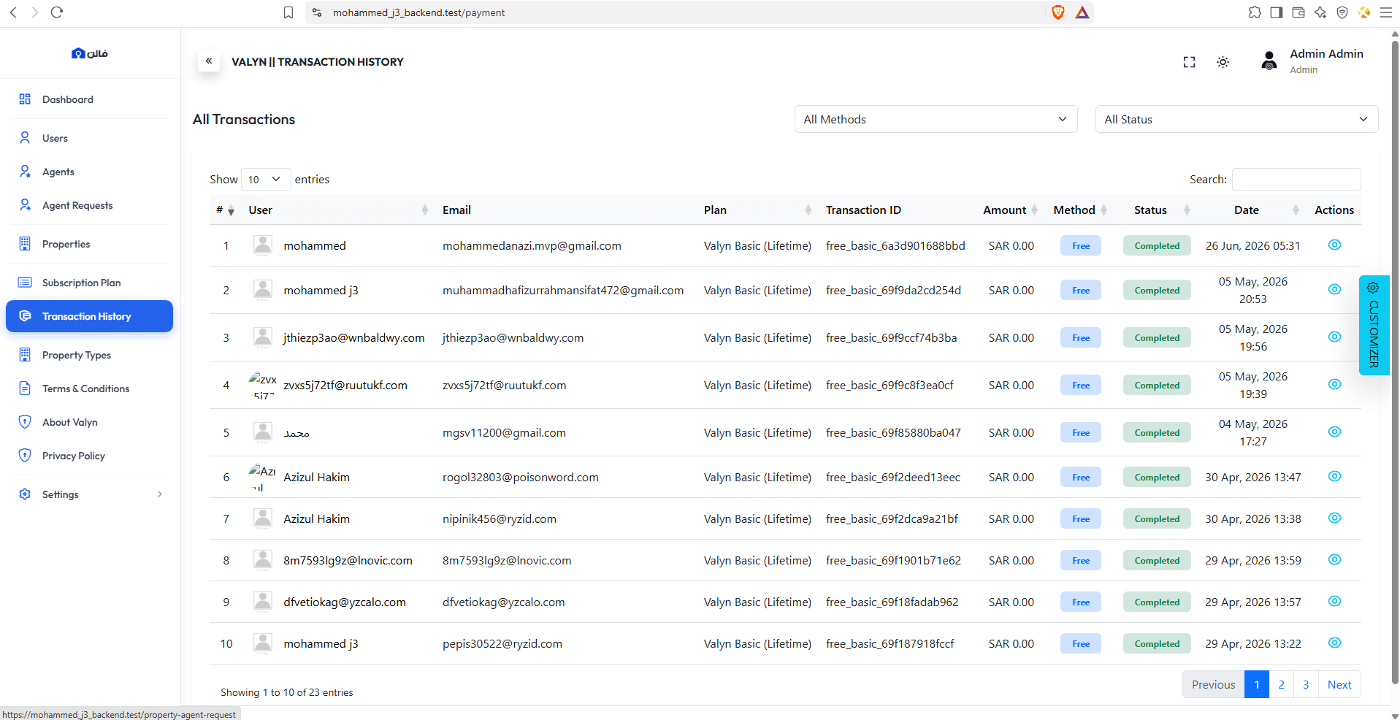Click the About Valyn shield icon
Viewport: 1400px width, 720px height.
coord(25,422)
